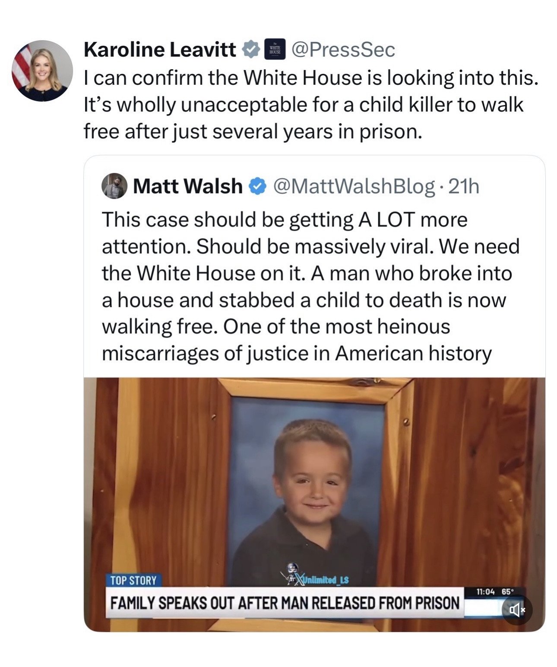Open the Karoline Leavitt display name link
Viewport: 557px width, 667px height.
pyautogui.click(x=160, y=50)
